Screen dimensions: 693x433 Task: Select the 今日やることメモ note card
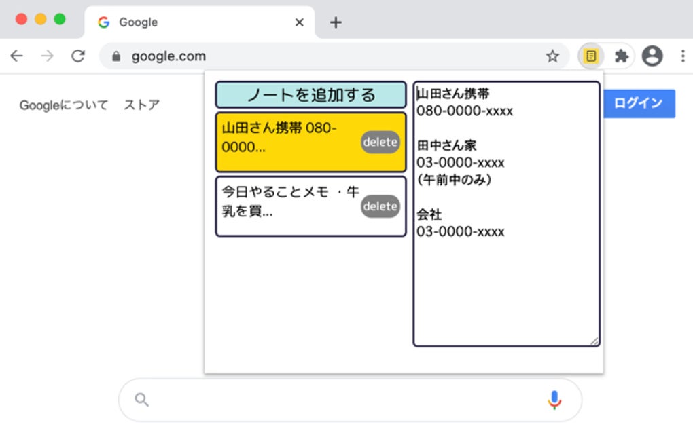coord(310,206)
